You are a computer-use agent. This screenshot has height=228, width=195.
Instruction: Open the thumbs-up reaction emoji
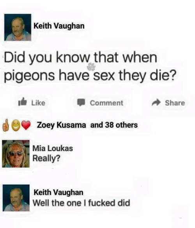(x=5, y=126)
